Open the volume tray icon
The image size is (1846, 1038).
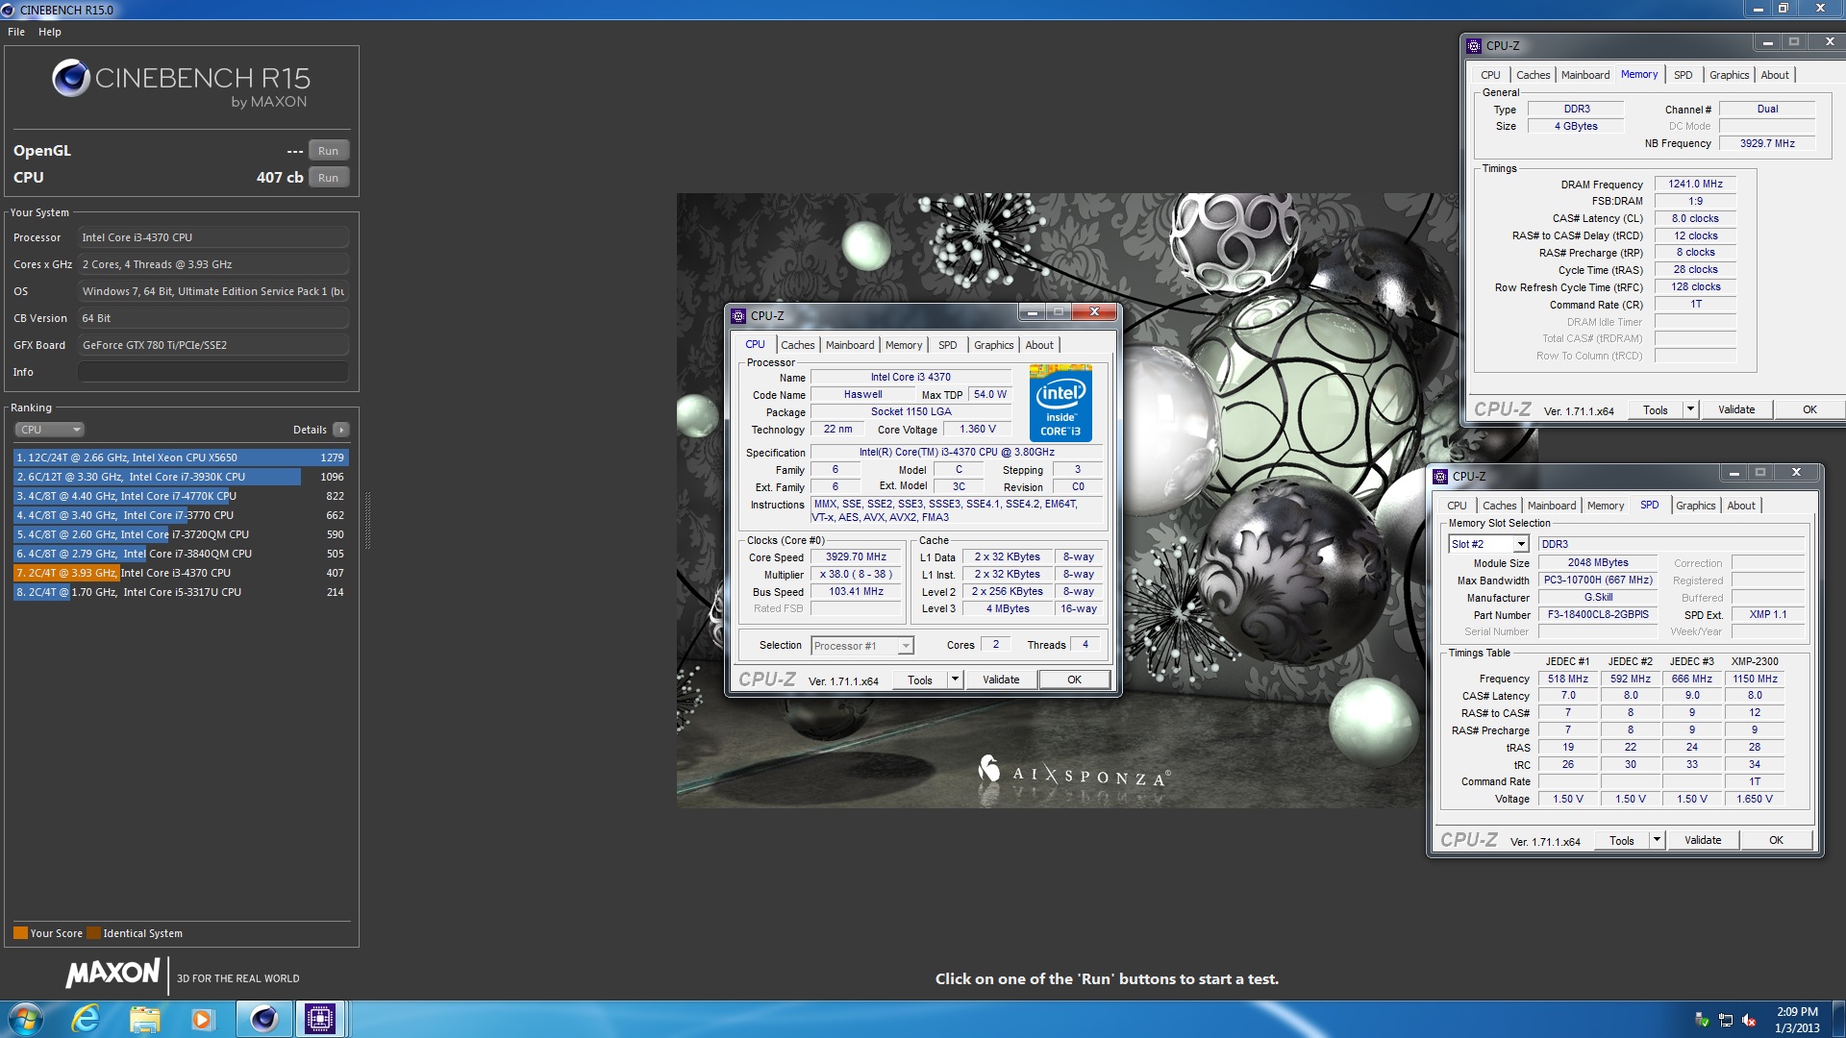pyautogui.click(x=1749, y=1020)
